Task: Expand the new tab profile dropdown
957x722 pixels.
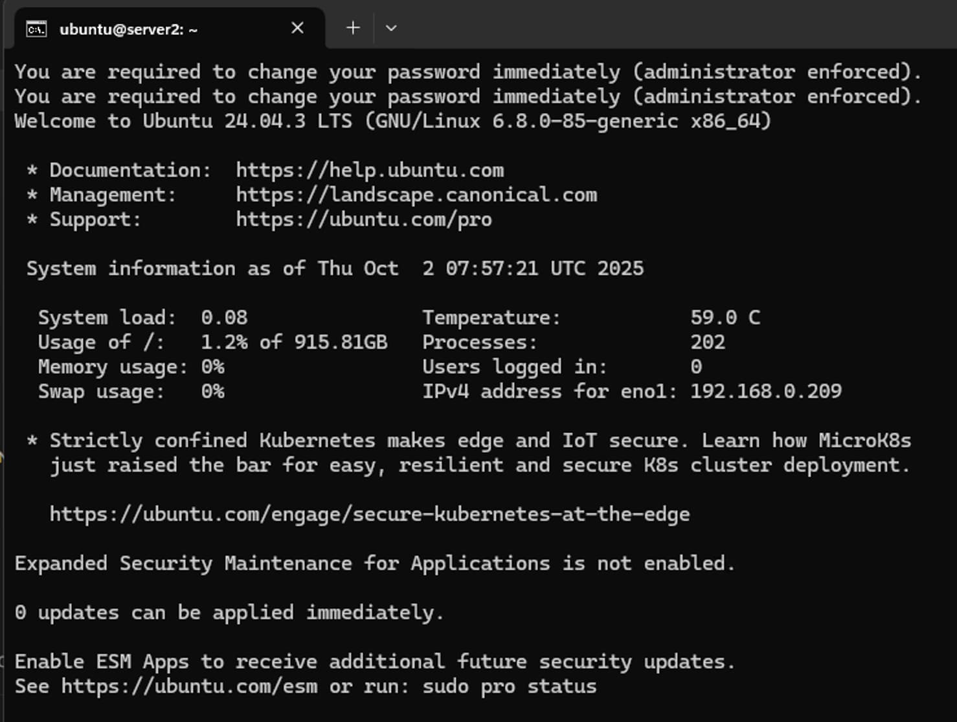Action: point(390,28)
